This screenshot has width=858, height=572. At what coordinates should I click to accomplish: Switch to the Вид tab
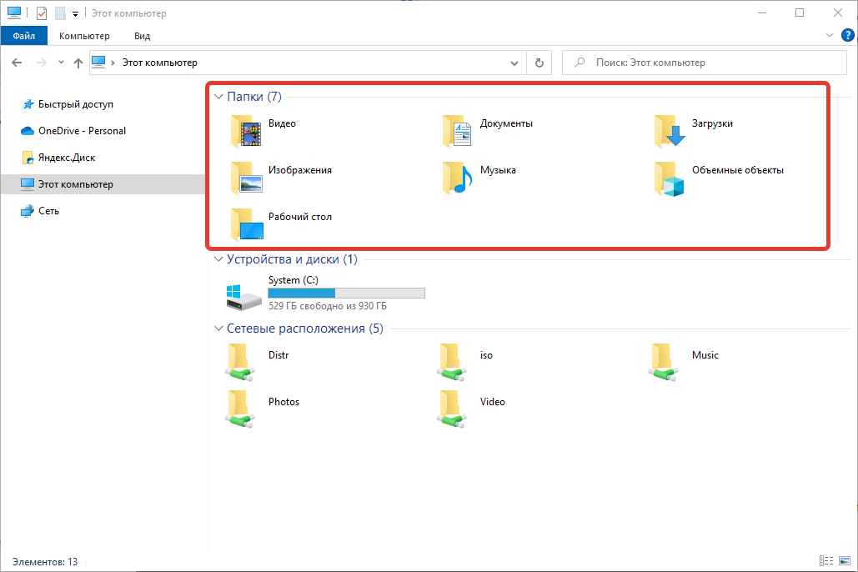(x=142, y=36)
